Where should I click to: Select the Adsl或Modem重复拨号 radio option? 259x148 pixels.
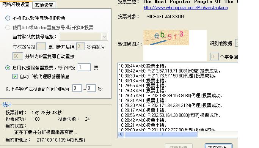[8, 27]
